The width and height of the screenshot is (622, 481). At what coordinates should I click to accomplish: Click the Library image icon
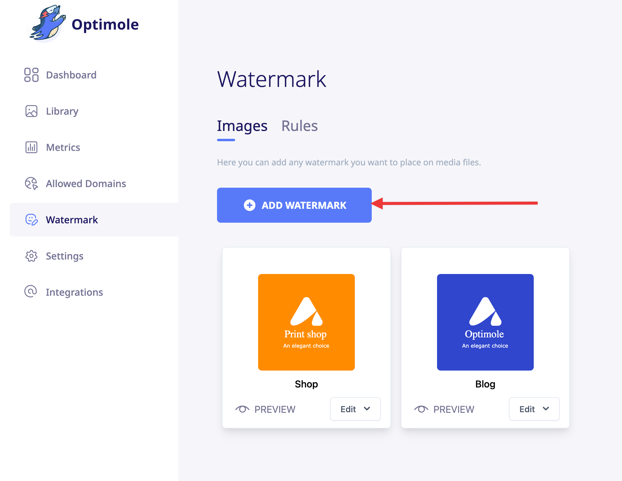tap(31, 111)
